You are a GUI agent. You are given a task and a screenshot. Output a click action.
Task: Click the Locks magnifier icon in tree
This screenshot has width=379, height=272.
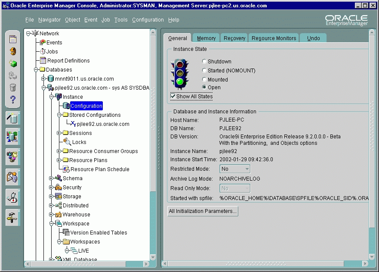67,142
